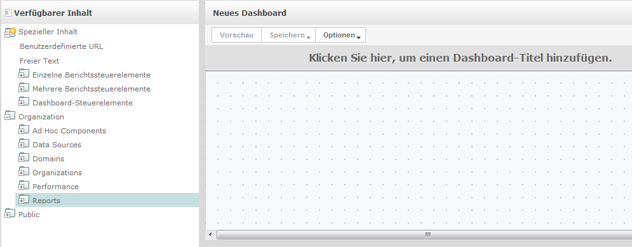The width and height of the screenshot is (632, 247).
Task: Click the horizontal scrollbar thumb
Action: (x=424, y=234)
